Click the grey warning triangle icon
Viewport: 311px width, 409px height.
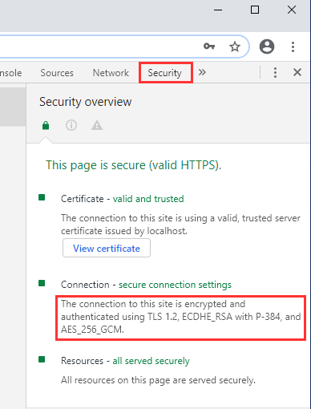tap(97, 125)
